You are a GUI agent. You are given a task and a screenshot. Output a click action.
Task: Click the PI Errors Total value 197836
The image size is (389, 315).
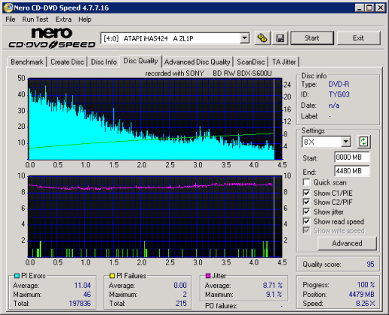[80, 304]
